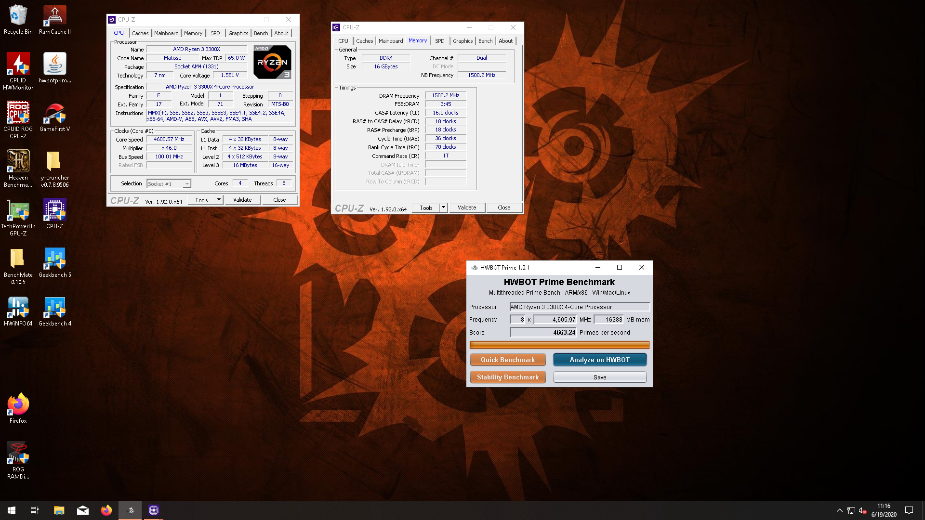925x520 pixels.
Task: Click Save in HWBOT Prime
Action: point(600,377)
